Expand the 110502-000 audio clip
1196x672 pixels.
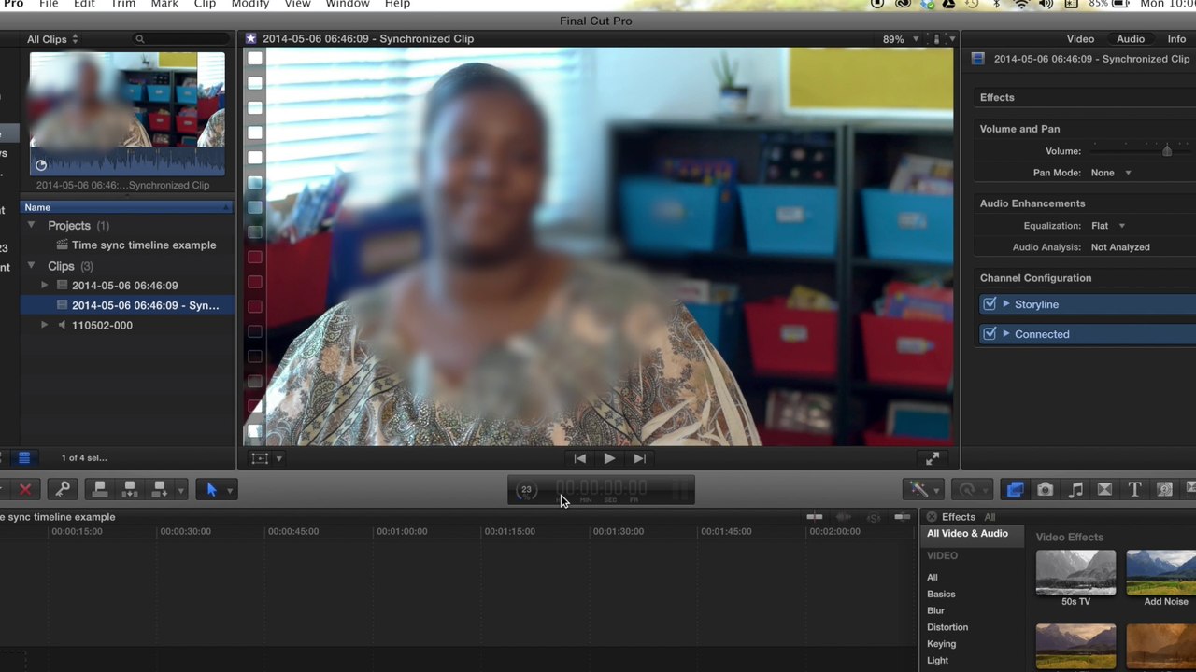[44, 325]
